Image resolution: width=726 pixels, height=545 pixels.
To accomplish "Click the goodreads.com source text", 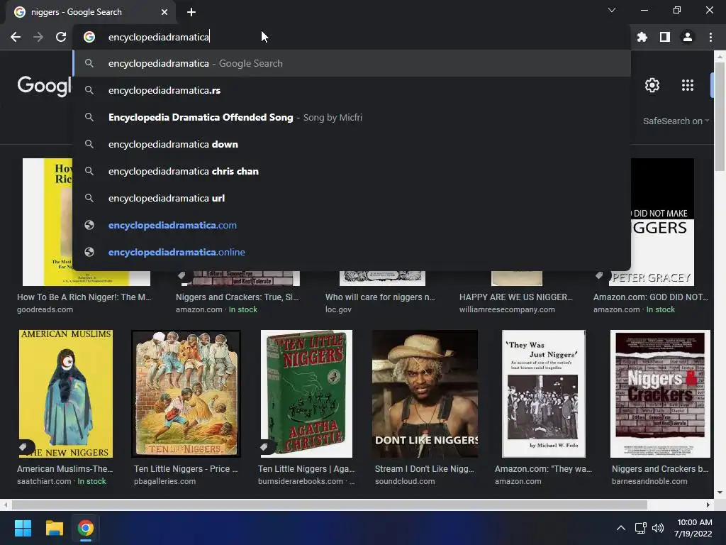I will pos(45,309).
